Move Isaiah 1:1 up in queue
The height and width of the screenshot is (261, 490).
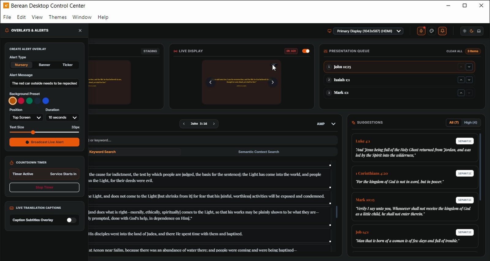click(x=461, y=80)
